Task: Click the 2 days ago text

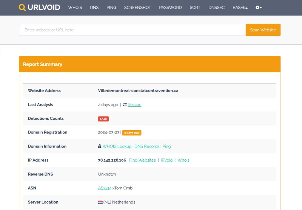Action: click(x=108, y=104)
